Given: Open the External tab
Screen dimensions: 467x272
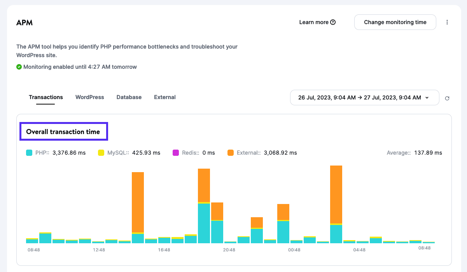Looking at the screenshot, I should pos(164,97).
